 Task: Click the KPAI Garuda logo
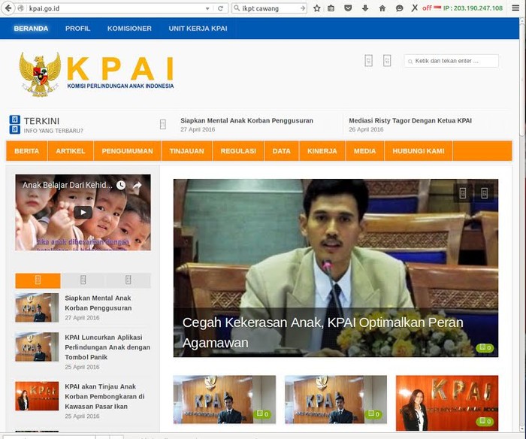point(97,74)
